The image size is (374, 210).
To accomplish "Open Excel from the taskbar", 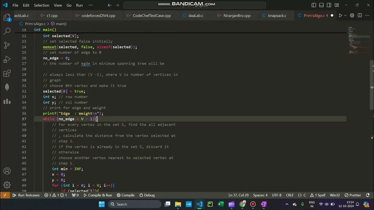I will (x=221, y=204).
